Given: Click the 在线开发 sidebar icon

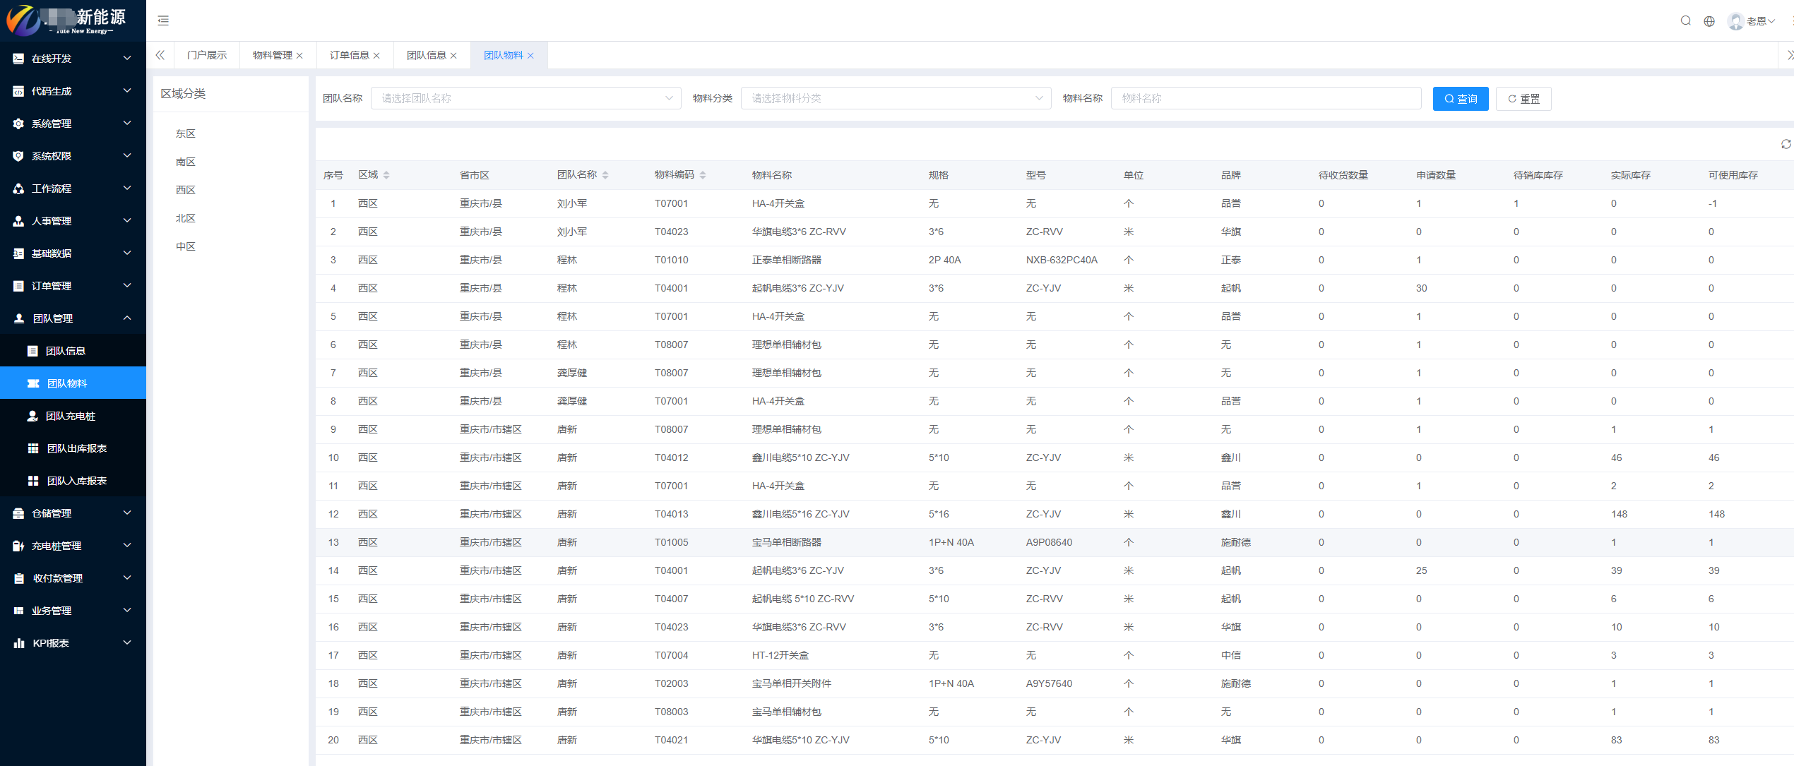Looking at the screenshot, I should tap(18, 59).
